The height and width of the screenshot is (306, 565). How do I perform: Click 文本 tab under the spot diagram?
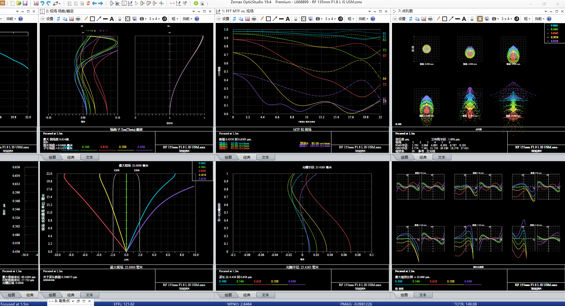tap(441, 157)
